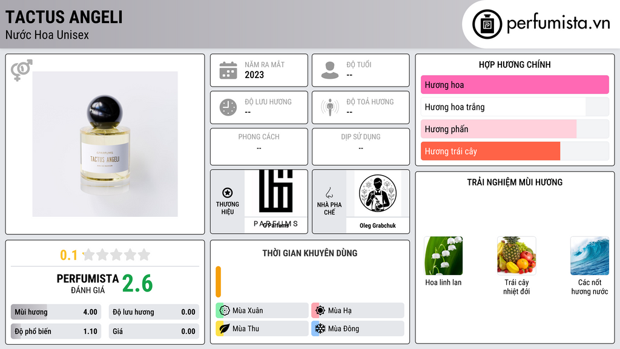Click the Hương trái cây accord bar

pos(515,151)
